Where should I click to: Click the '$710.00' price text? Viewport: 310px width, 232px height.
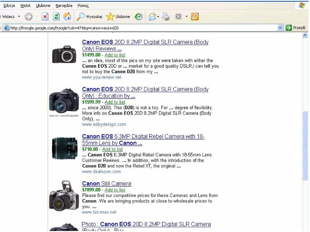coord(90,149)
